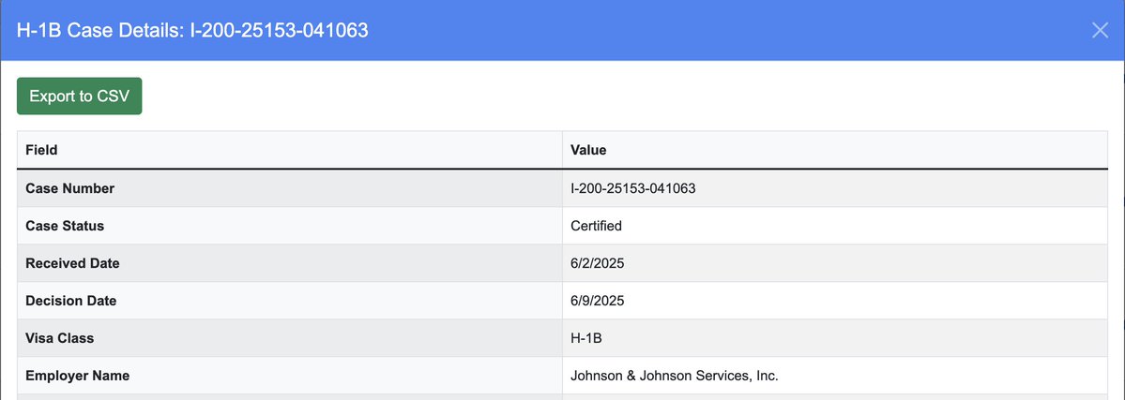
Task: Select the dialog title H-1B Case Details
Action: pyautogui.click(x=192, y=30)
